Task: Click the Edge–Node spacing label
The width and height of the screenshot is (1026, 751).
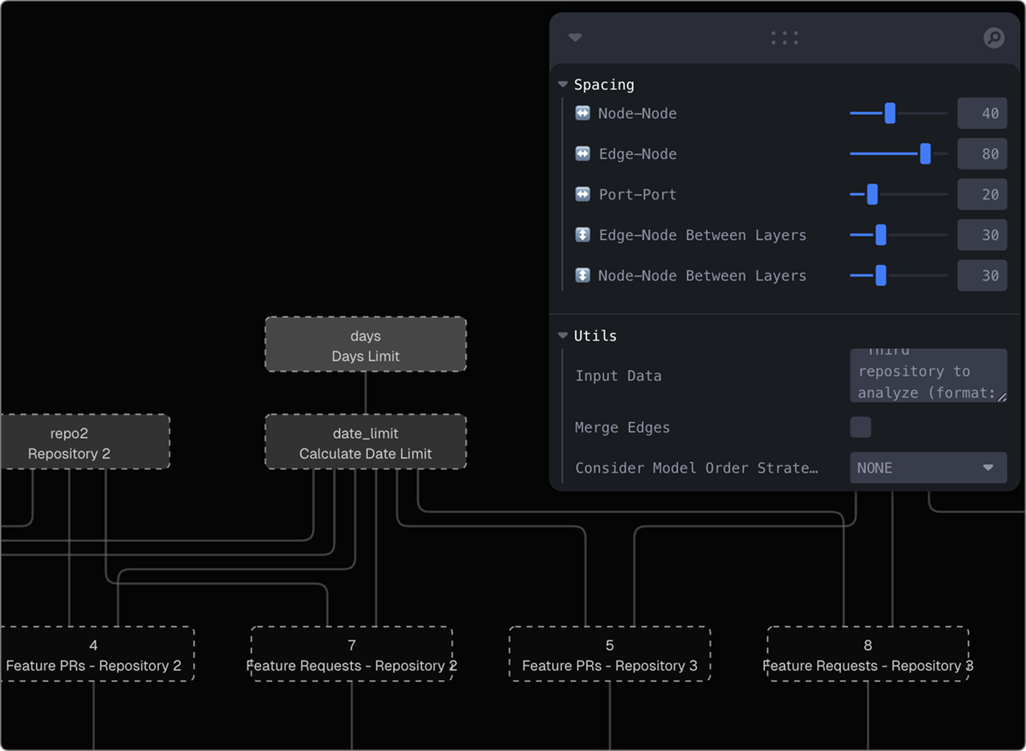Action: point(638,154)
